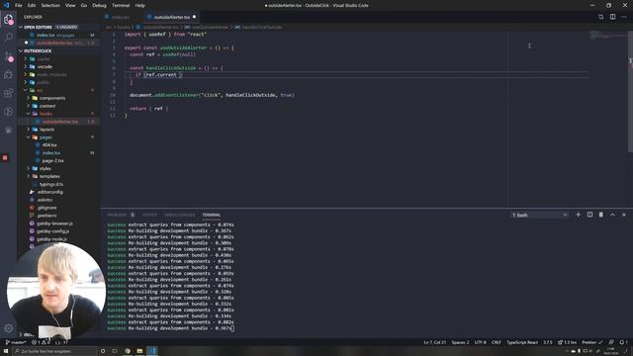This screenshot has width=633, height=356.
Task: Expand the templates folder
Action: point(49,176)
